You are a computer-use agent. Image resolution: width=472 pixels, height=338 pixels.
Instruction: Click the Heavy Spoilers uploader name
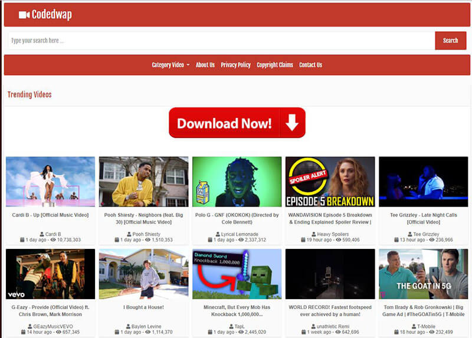[x=333, y=234]
